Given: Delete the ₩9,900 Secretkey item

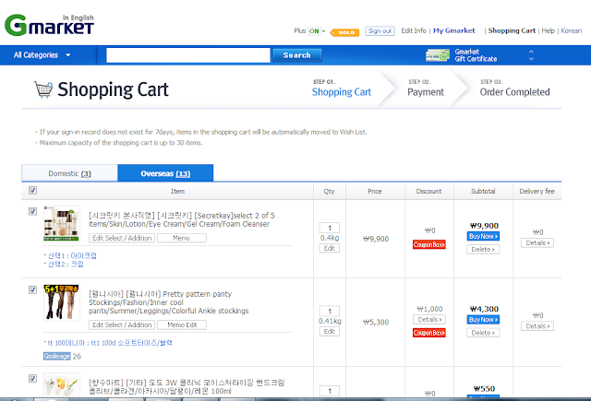Looking at the screenshot, I should coord(483,250).
